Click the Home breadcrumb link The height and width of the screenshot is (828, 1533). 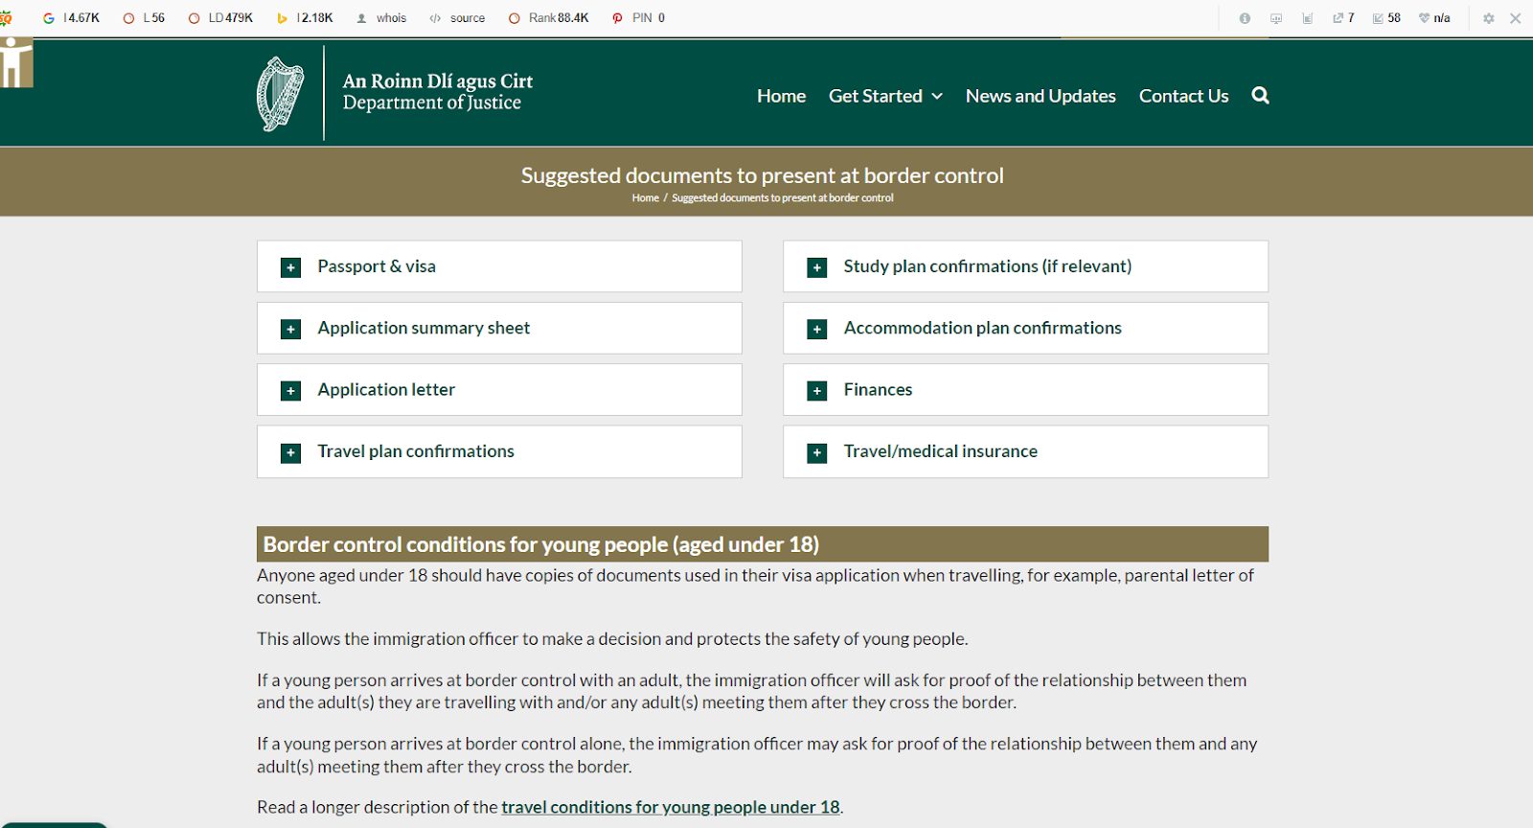pos(645,198)
